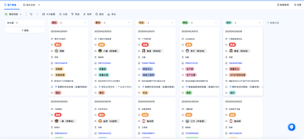The width and height of the screenshot is (304, 139).
Task: Click the 导出 export icon
Action: [111, 14]
